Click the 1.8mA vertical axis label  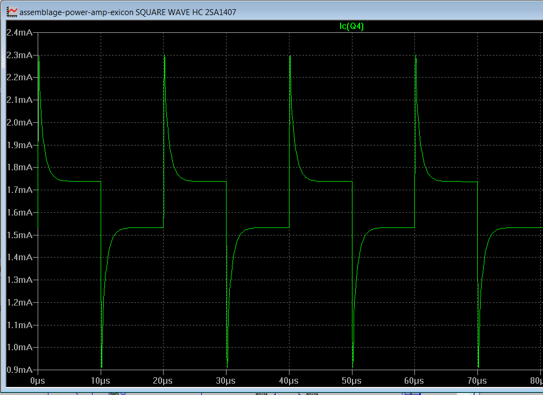click(x=19, y=168)
